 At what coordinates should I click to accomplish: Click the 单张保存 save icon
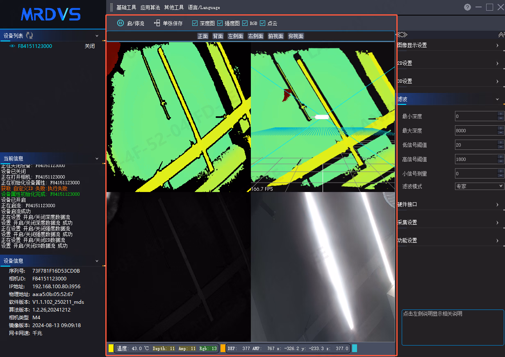[x=157, y=23]
